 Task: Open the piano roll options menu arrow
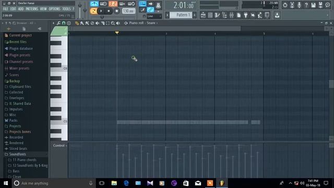coord(53,23)
